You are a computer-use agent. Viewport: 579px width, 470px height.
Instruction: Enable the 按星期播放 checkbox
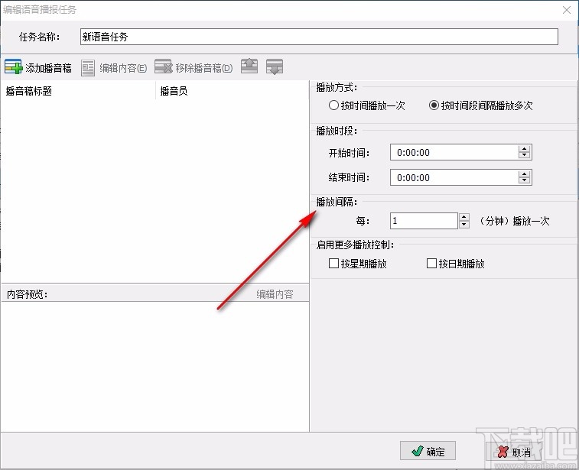[357, 264]
